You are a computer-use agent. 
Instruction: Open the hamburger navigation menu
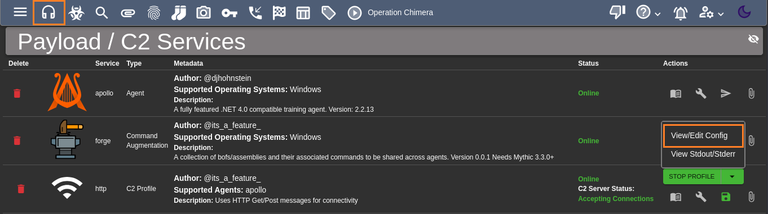pos(20,12)
